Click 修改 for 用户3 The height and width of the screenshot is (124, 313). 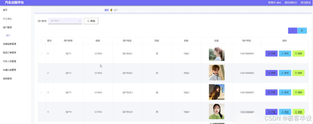(x=285, y=92)
